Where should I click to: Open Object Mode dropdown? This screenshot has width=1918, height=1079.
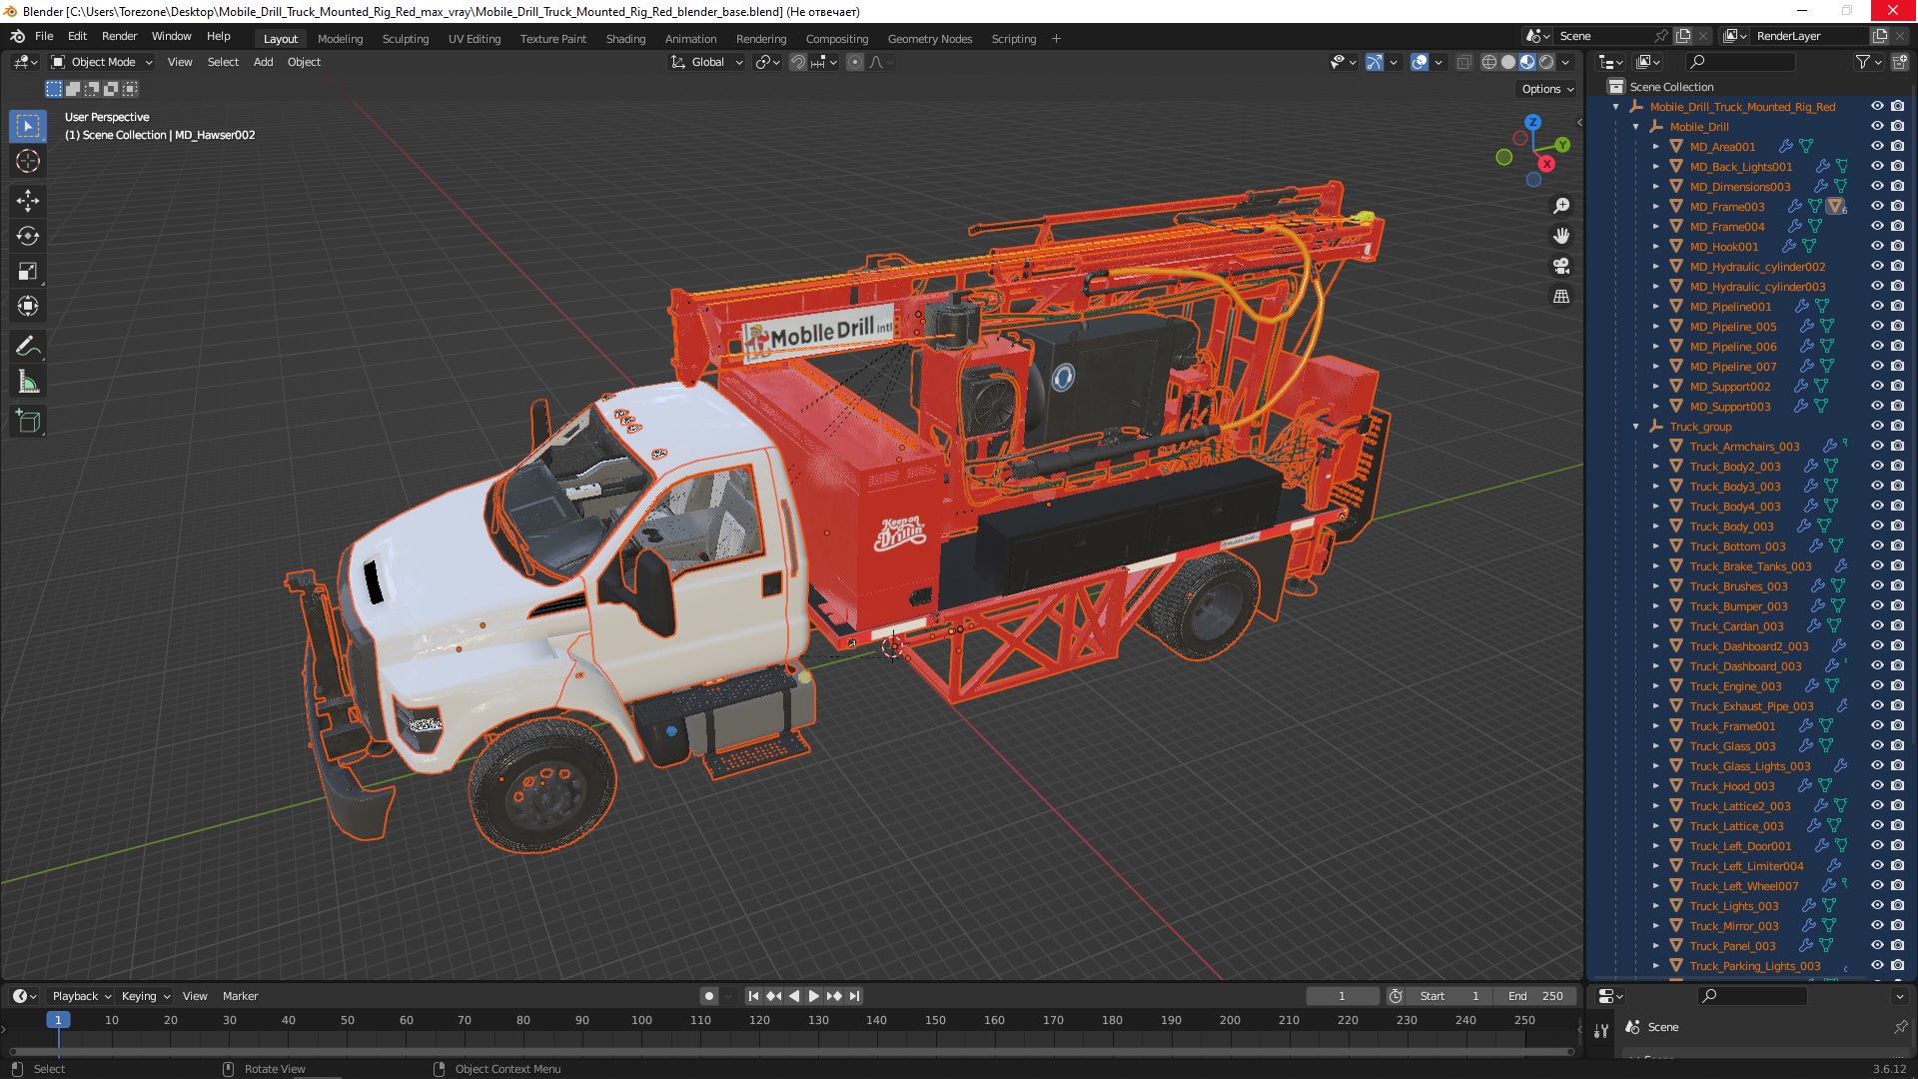click(x=102, y=62)
